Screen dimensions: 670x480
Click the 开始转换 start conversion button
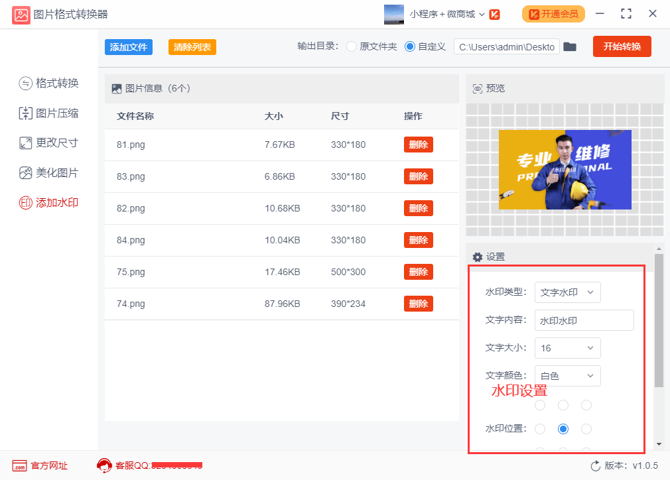(622, 46)
